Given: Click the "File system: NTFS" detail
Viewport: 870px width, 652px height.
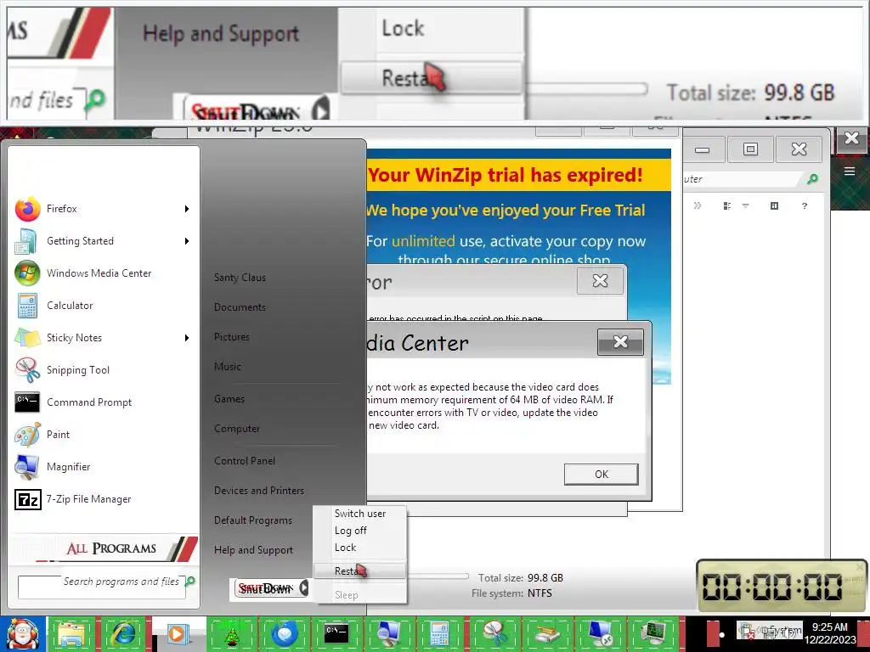Looking at the screenshot, I should coord(511,593).
